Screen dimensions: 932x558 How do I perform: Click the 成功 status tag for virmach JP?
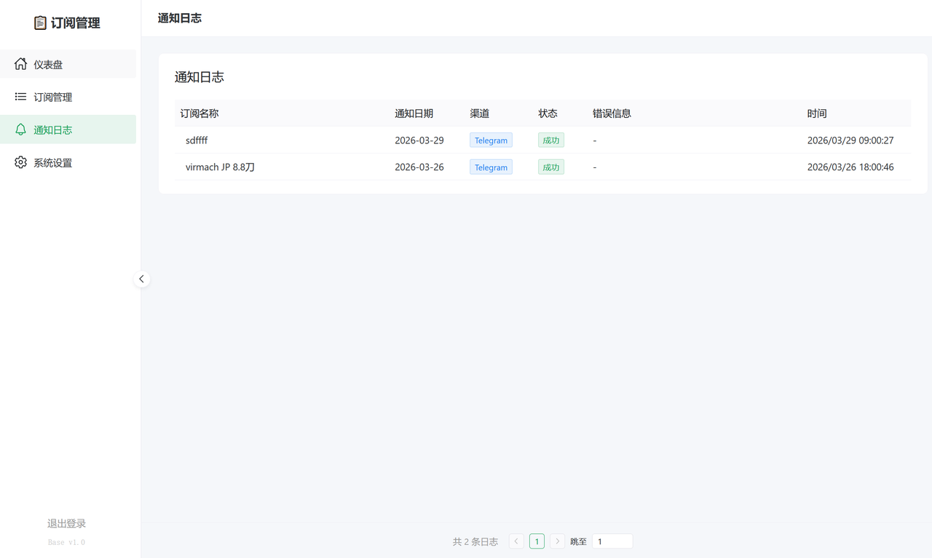click(x=551, y=167)
